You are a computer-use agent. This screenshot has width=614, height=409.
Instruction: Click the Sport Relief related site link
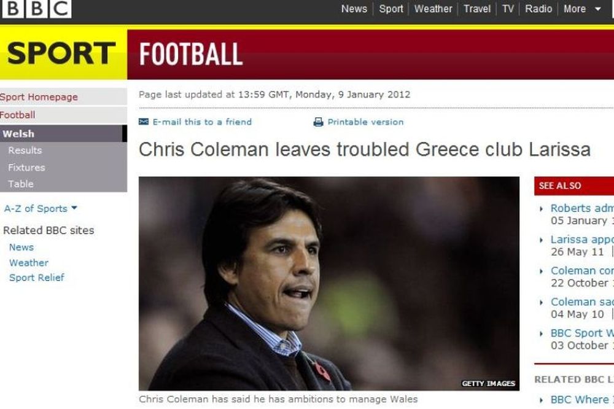click(37, 278)
